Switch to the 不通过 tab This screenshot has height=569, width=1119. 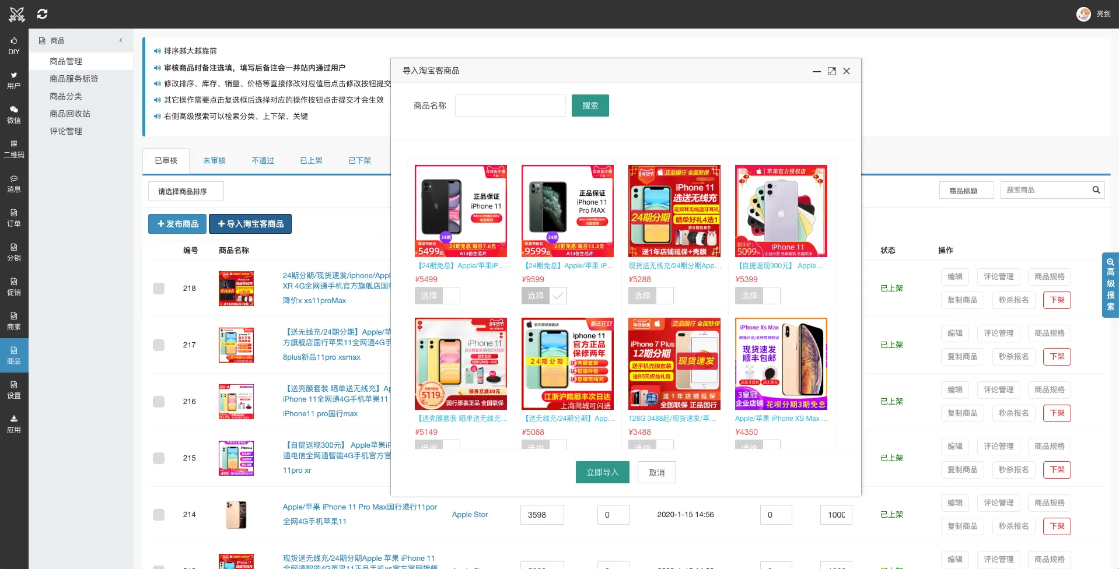point(263,161)
